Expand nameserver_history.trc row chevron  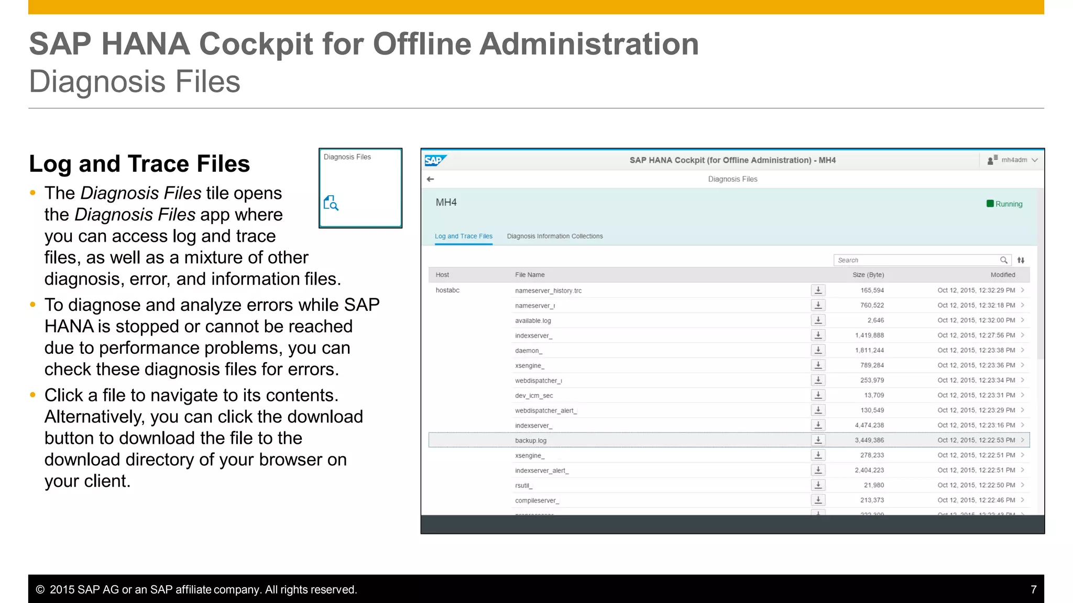pyautogui.click(x=1023, y=290)
